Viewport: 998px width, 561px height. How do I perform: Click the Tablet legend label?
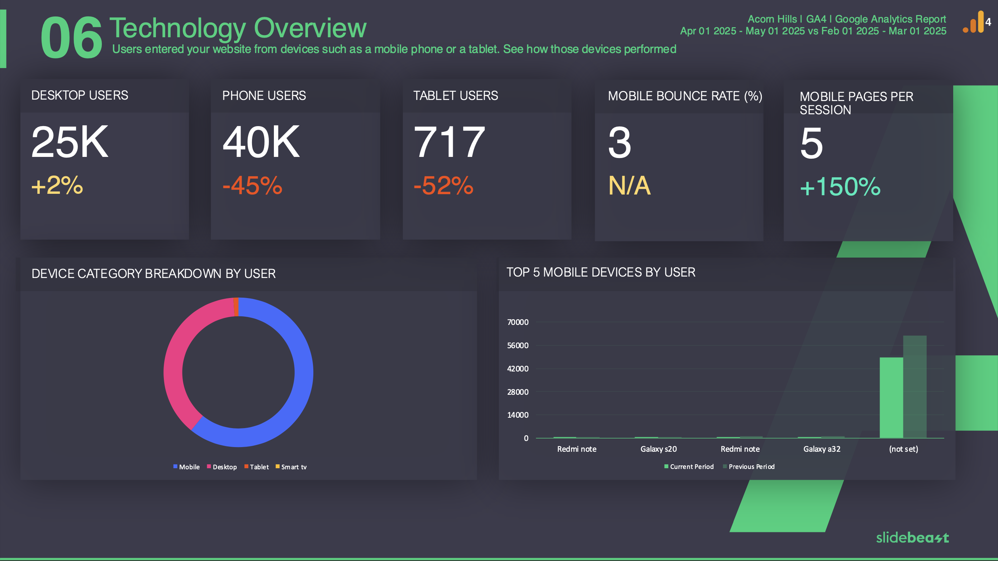[259, 467]
